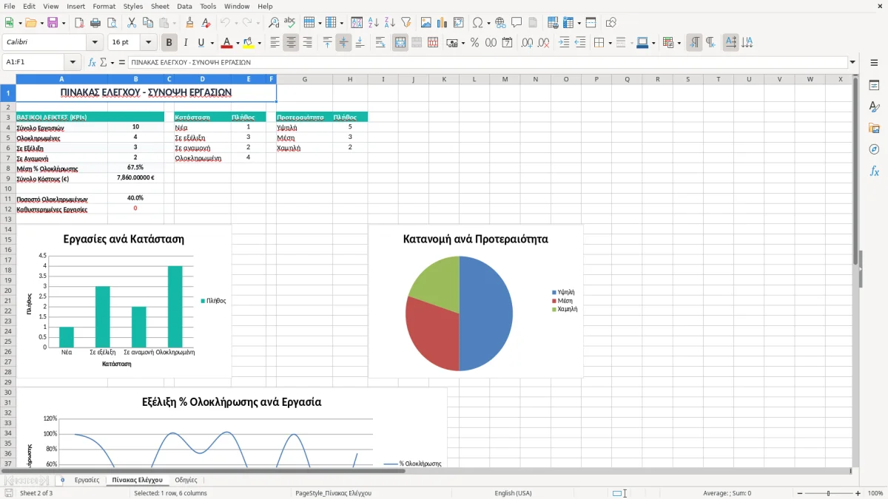Insert a chart from toolbar
The image size is (888, 499).
[443, 23]
